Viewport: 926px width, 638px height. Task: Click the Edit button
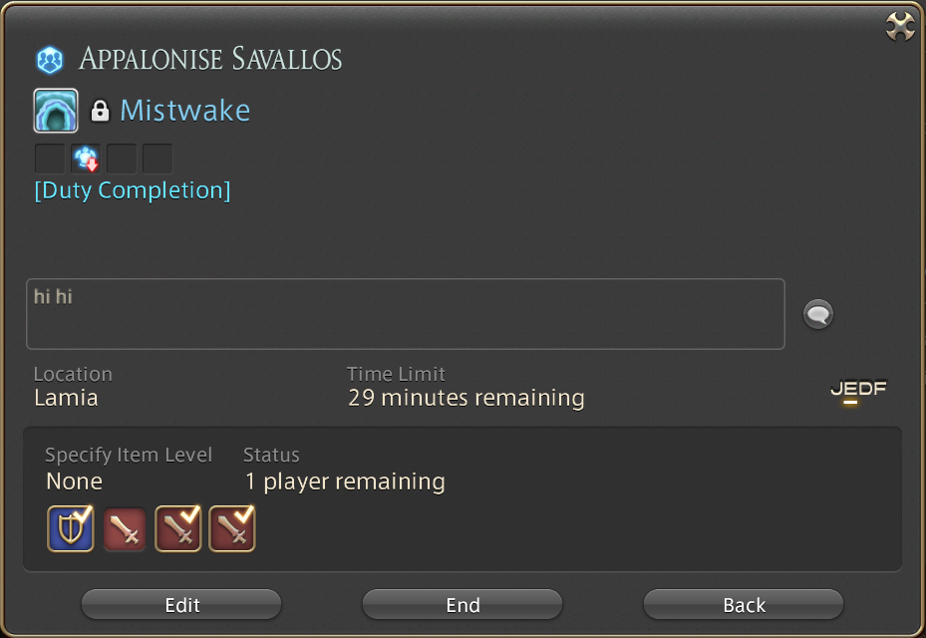[181, 604]
